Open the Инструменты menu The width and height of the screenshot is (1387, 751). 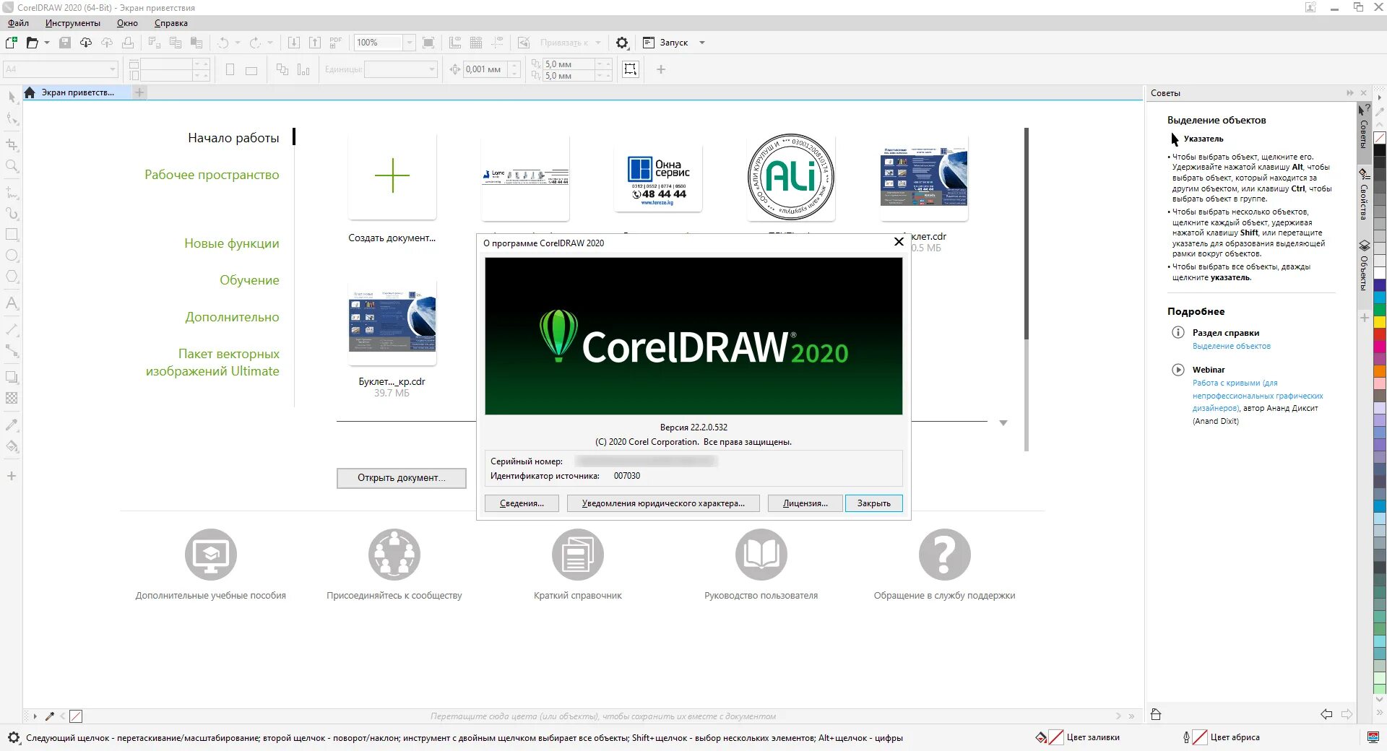point(72,23)
